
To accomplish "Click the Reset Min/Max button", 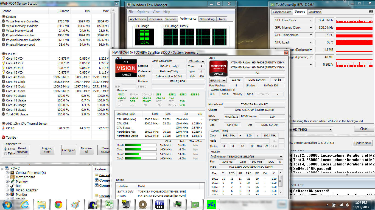I will 22,150.
